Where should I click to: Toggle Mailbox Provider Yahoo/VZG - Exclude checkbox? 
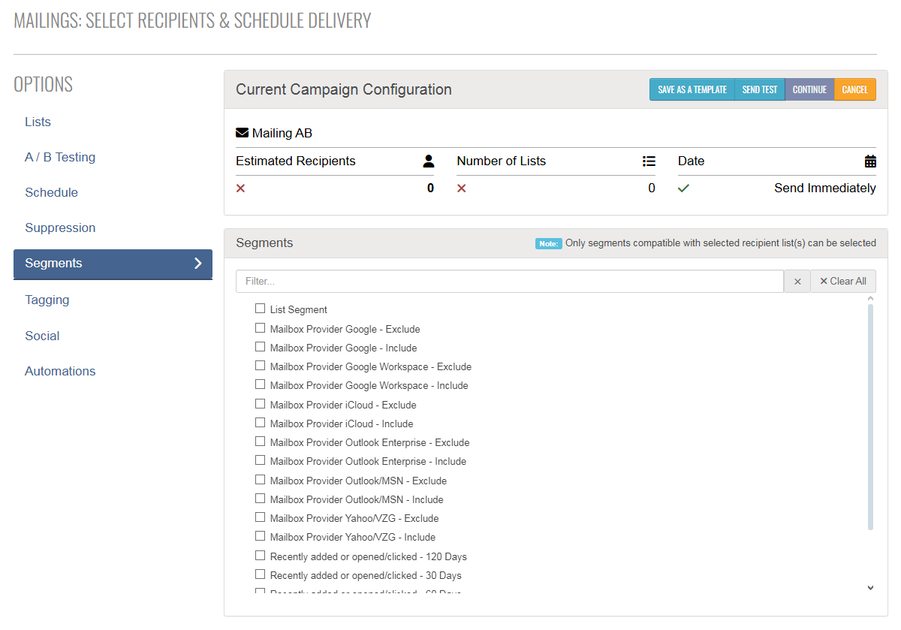260,517
